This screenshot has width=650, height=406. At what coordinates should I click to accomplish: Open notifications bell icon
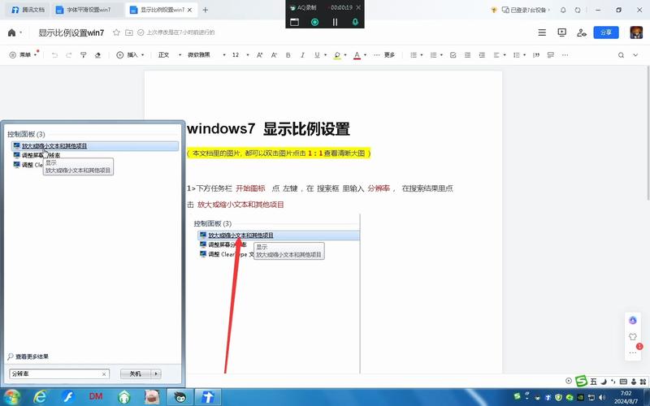(563, 10)
